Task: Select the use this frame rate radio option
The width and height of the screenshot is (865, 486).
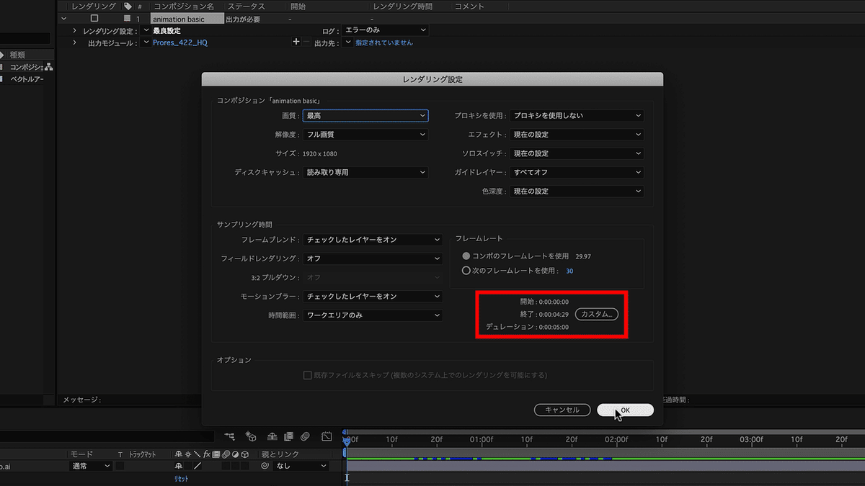Action: [x=466, y=271]
